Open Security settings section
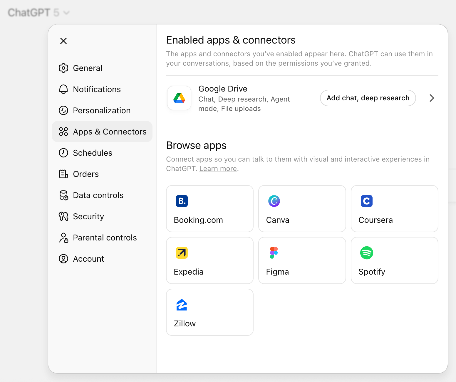This screenshot has width=456, height=382. pos(88,216)
